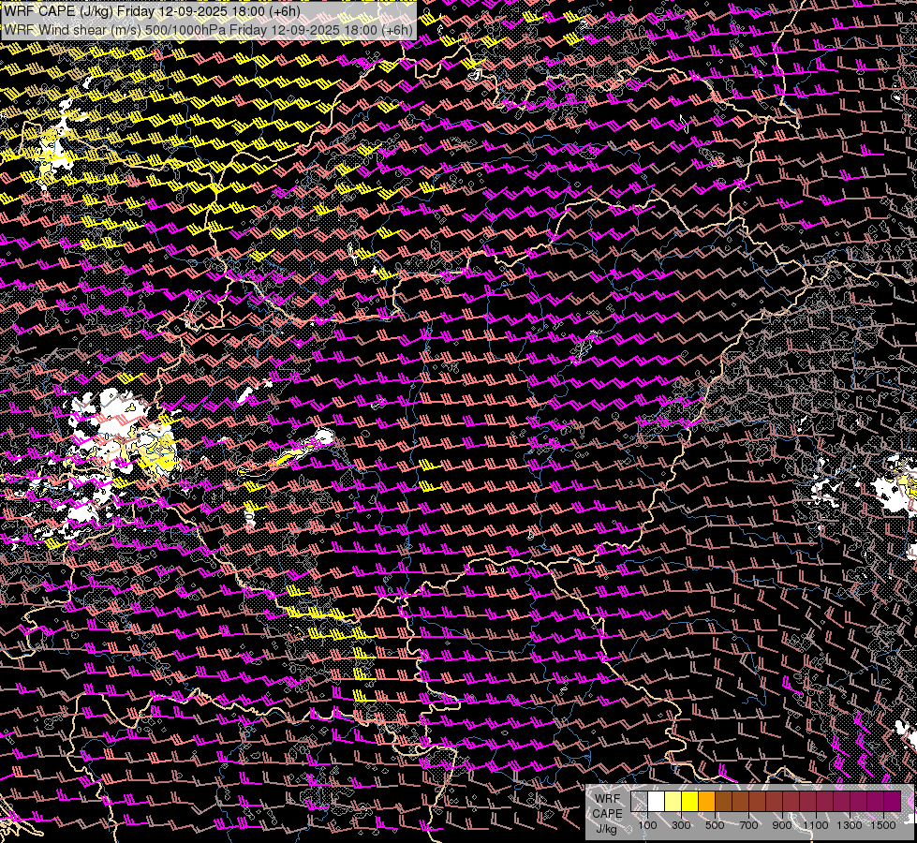Click the legend value '700'
This screenshot has height=843, width=917.
748,825
